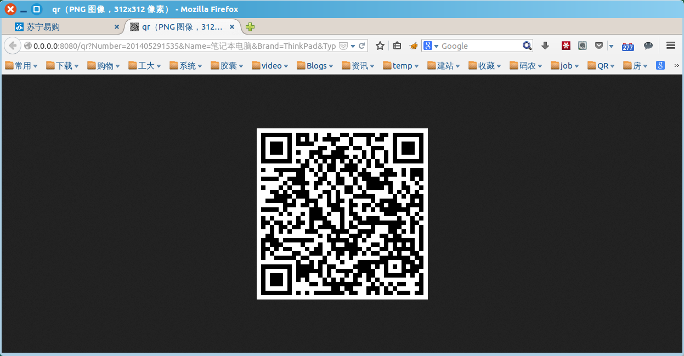Open the 收藏 bookmarks folder

(x=485, y=66)
